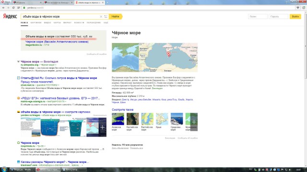
Task: Go back with the browser back arrow
Action: click(x=3, y=8)
